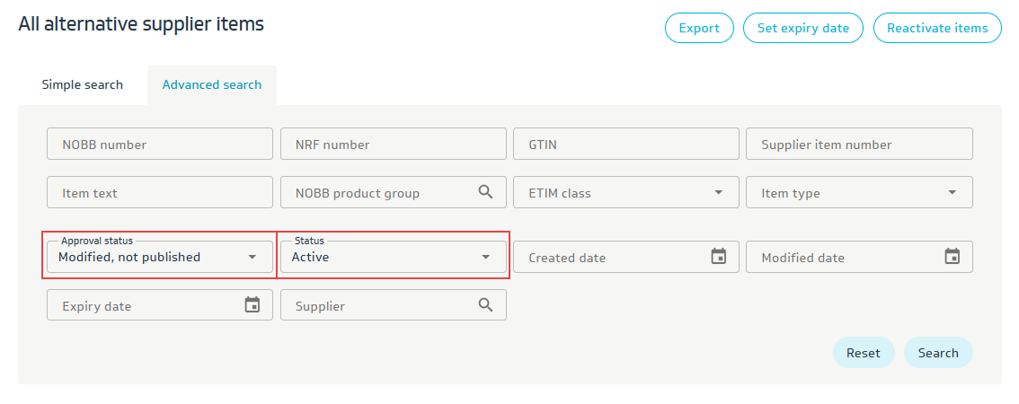The height and width of the screenshot is (404, 1019).
Task: Click the Supplier field magnifier icon
Action: tap(485, 305)
